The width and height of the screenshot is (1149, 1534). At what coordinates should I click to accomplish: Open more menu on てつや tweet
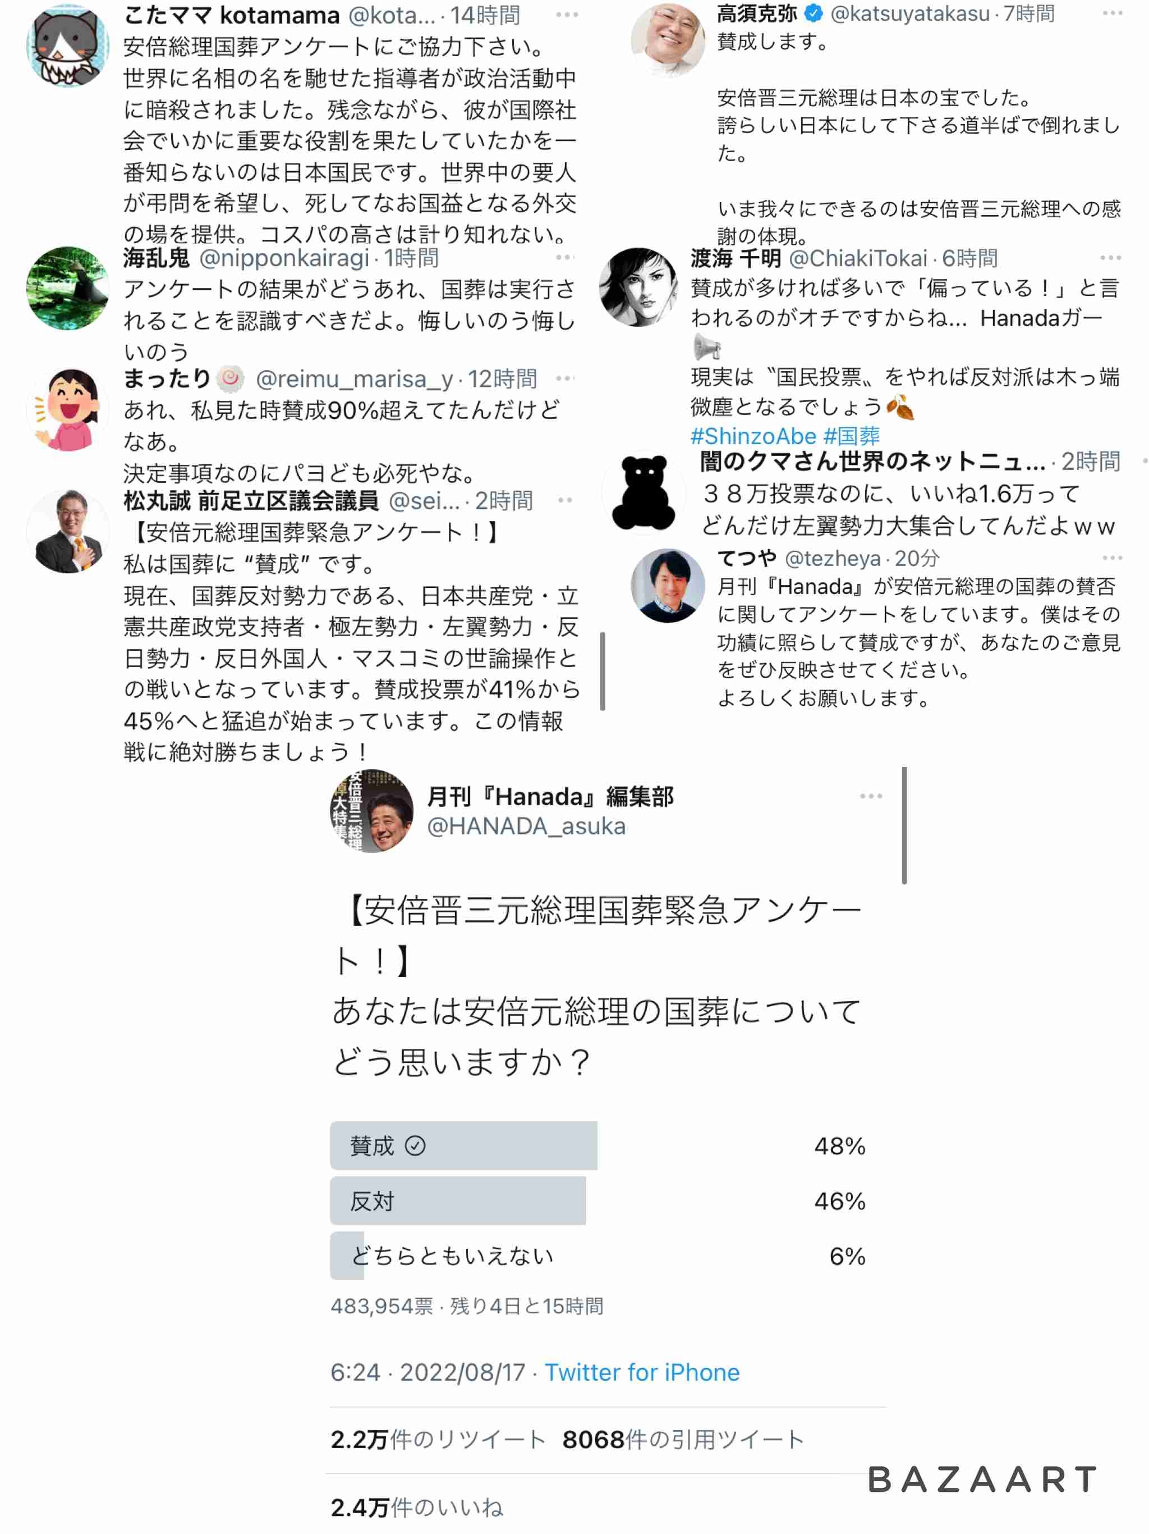1111,558
